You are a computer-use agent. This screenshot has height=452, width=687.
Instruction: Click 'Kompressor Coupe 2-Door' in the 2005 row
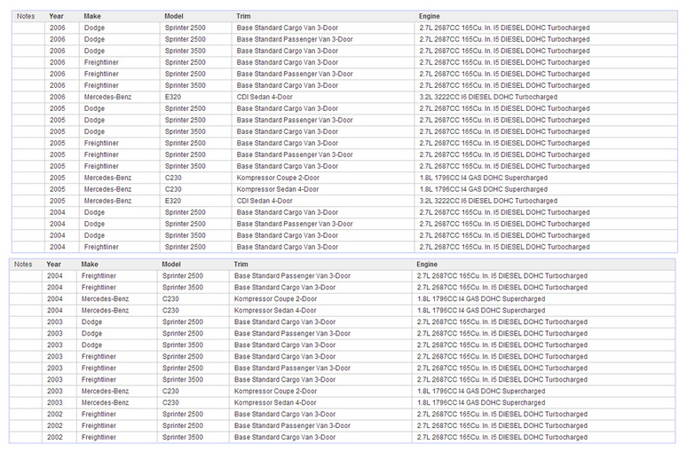click(x=278, y=178)
